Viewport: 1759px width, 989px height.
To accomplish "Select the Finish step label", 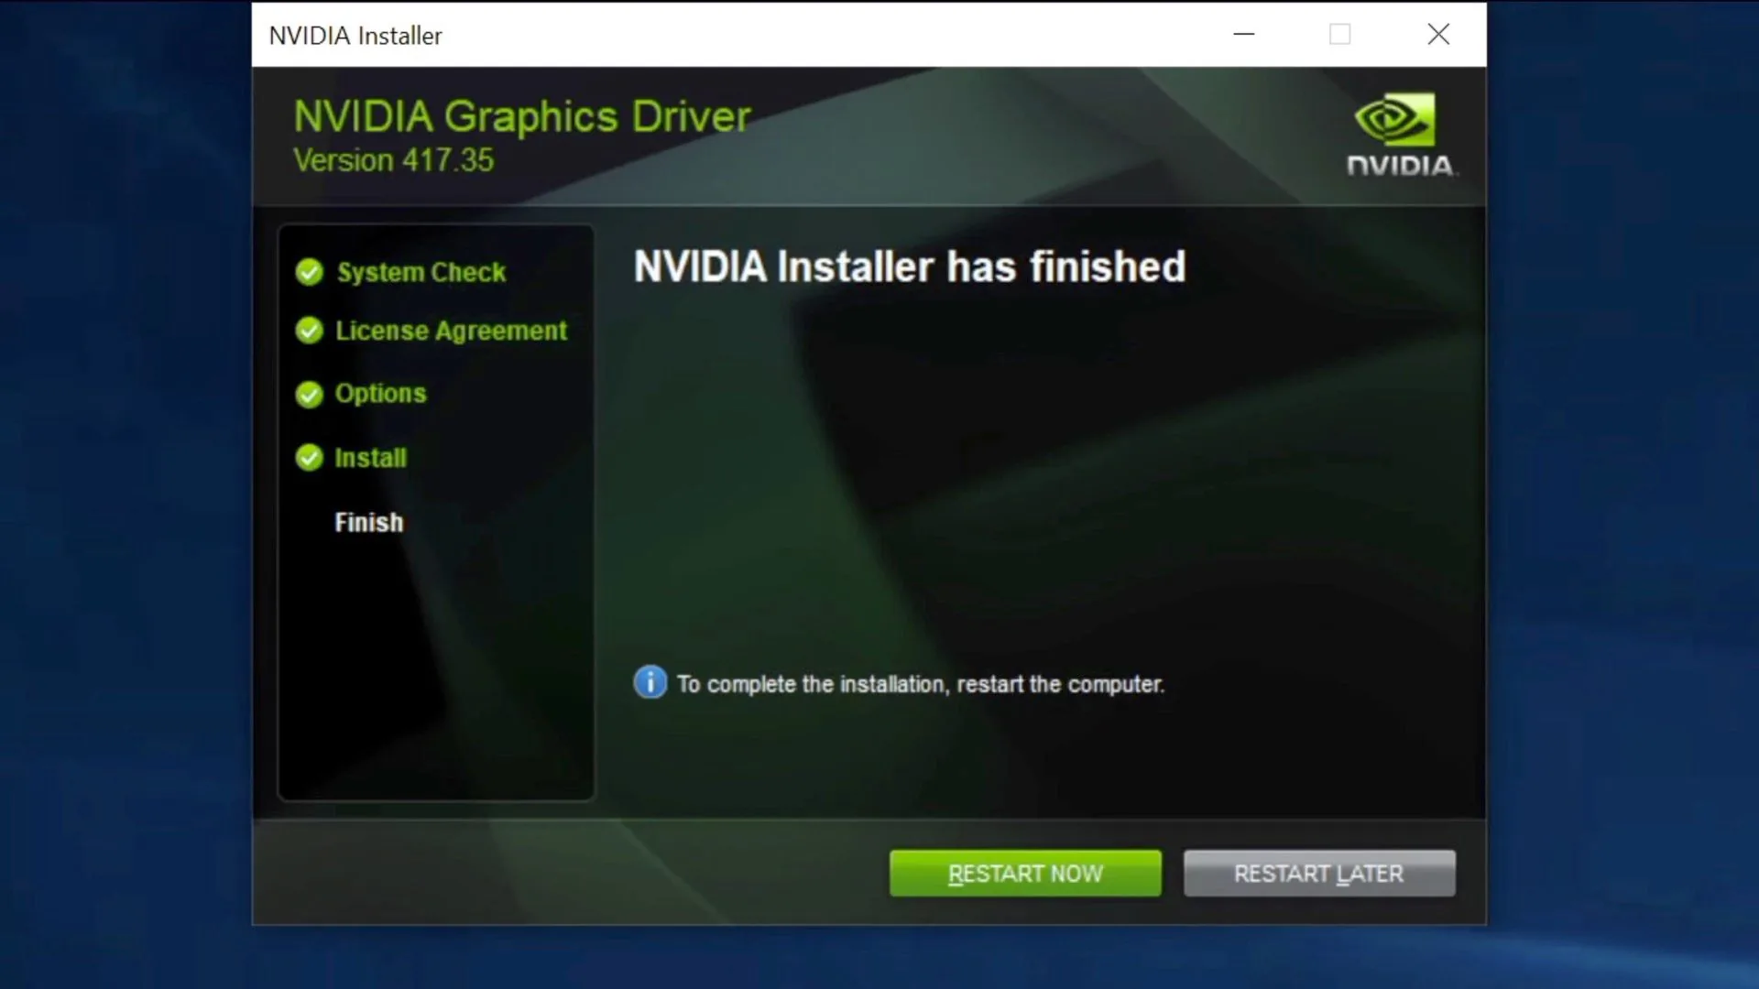I will 368,522.
